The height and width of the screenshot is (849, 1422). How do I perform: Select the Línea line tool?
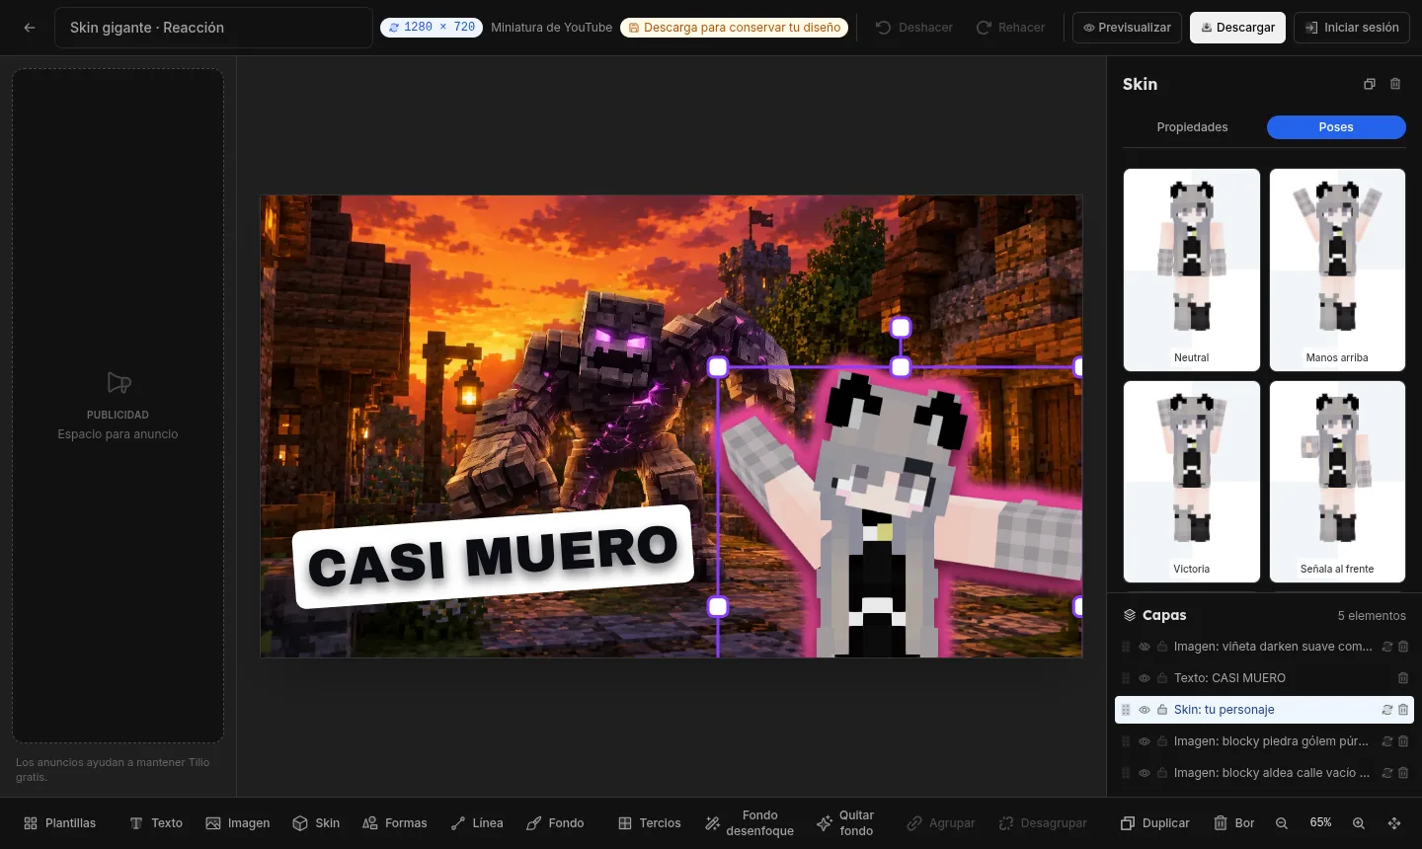(x=477, y=823)
